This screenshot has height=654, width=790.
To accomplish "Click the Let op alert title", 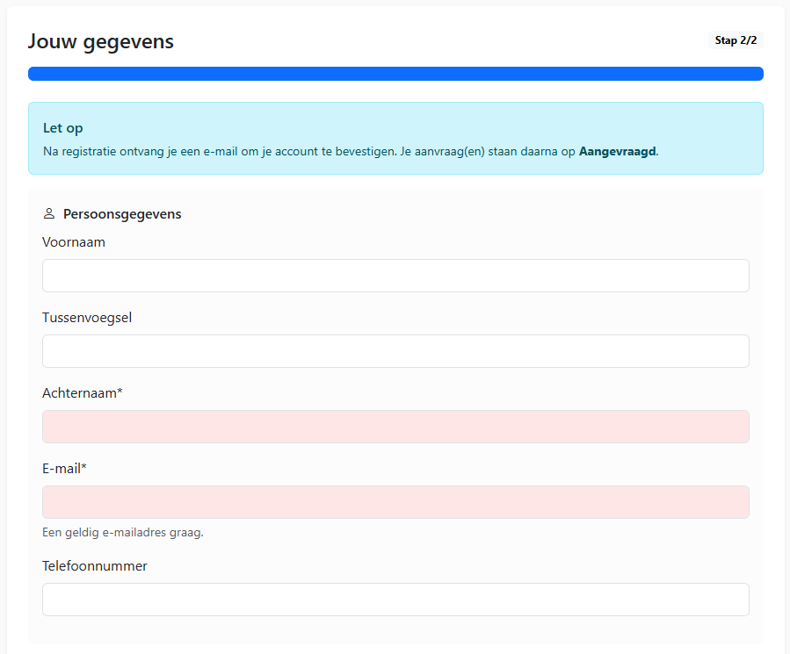I will (x=63, y=128).
